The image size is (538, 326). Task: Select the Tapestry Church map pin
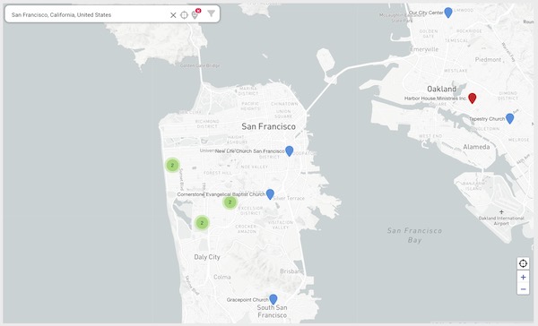coord(510,118)
